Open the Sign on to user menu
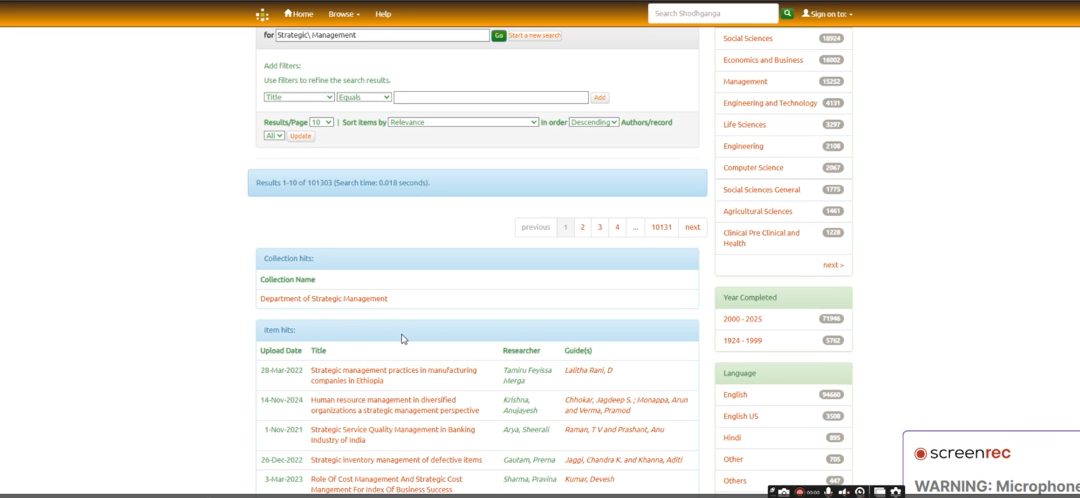This screenshot has height=498, width=1080. point(827,14)
